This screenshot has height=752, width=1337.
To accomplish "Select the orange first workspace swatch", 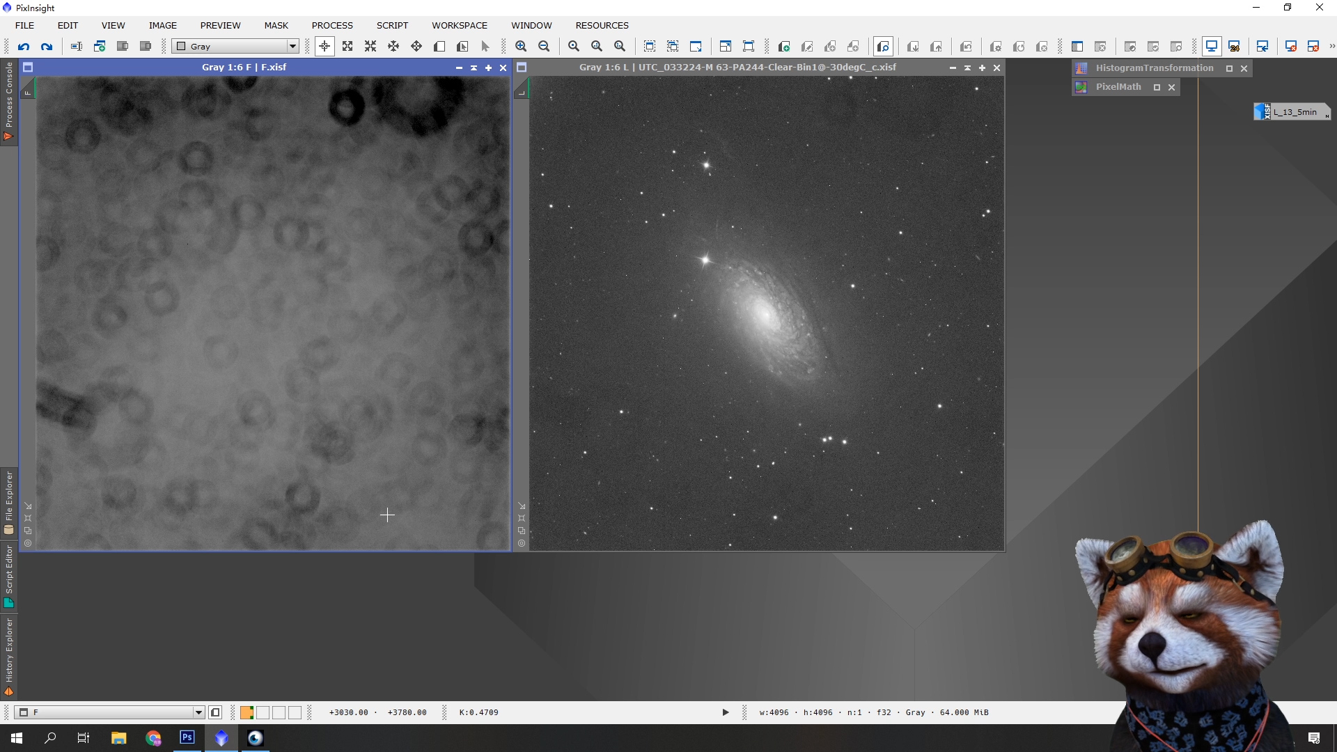I will pyautogui.click(x=247, y=712).
